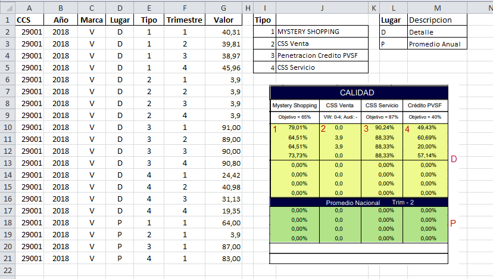Select the Promedio Anual description cell
Image resolution: width=493 pixels, height=279 pixels.
pos(437,44)
